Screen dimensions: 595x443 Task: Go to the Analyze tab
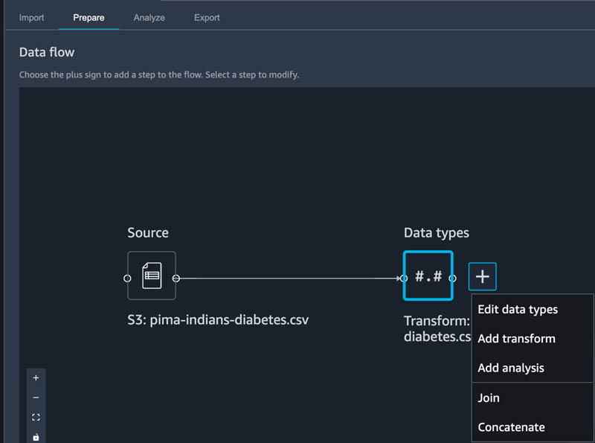(x=149, y=18)
